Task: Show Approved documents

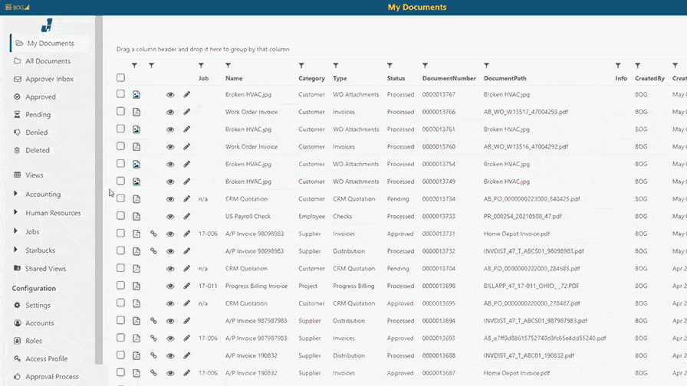Action: coord(41,96)
